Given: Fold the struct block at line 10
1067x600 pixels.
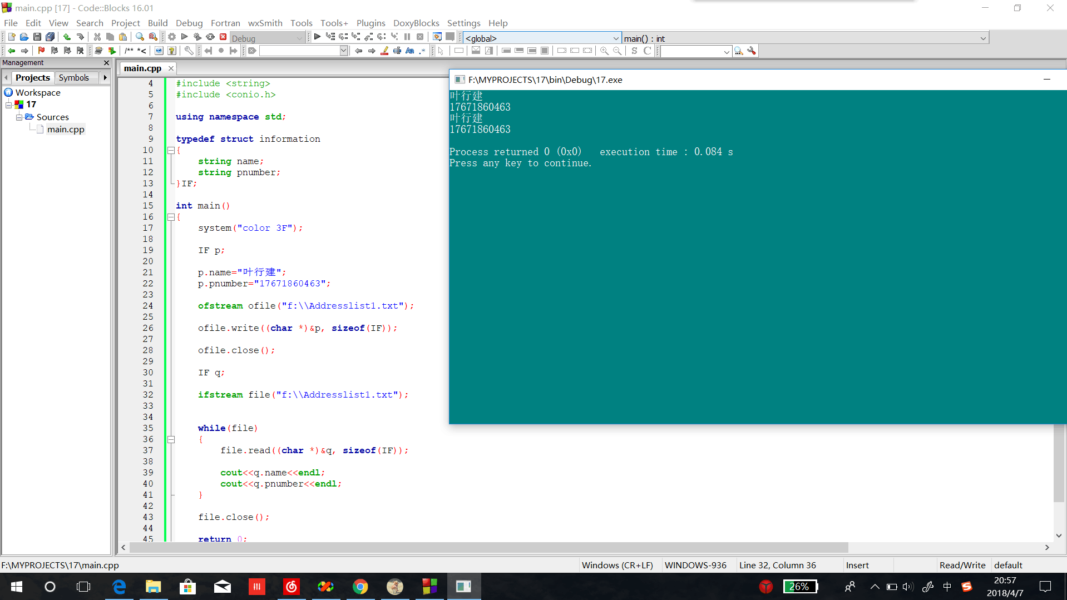Looking at the screenshot, I should [171, 150].
